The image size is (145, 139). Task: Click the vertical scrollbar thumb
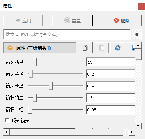click(138, 54)
